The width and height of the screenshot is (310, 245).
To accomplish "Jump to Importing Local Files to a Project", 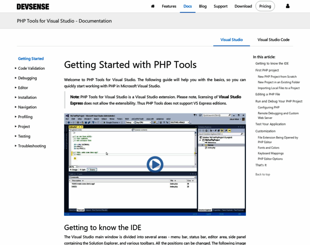I will pyautogui.click(x=279, y=88).
